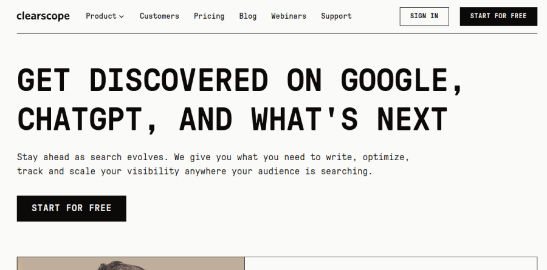Open the Blog link
Viewport: 547px width, 270px height.
coord(248,16)
